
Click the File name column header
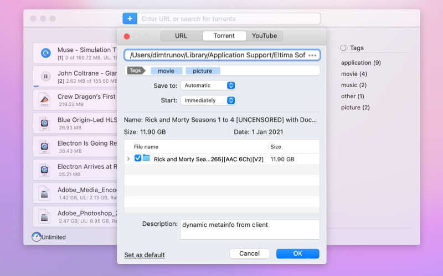coord(146,147)
